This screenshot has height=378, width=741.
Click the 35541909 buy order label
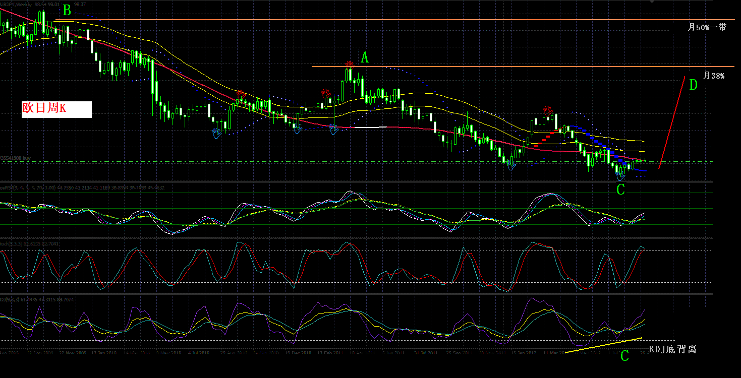tap(16, 158)
